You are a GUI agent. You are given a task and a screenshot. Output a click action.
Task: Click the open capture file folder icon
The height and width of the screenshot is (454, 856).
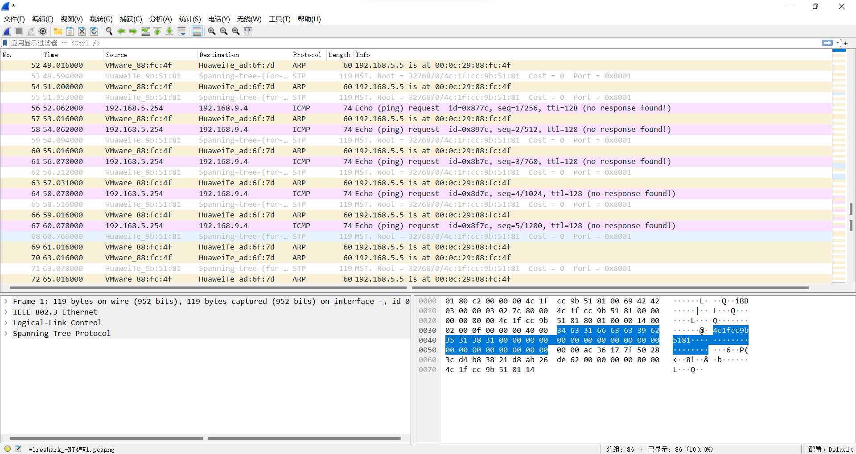point(58,31)
